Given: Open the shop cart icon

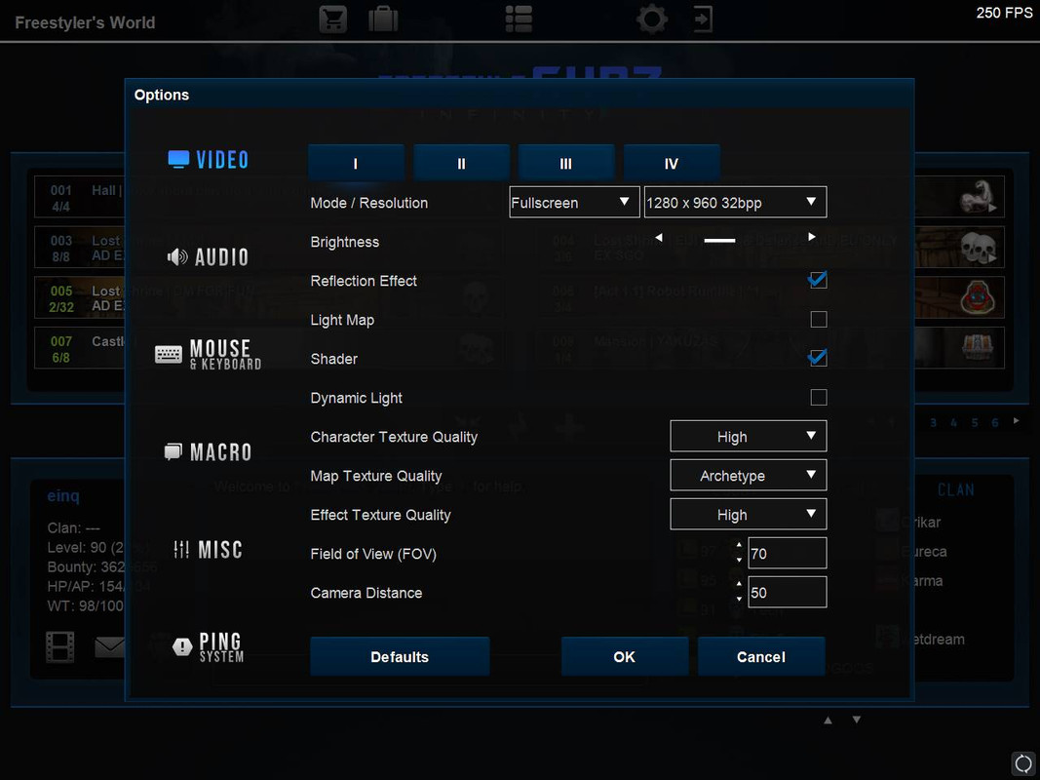Looking at the screenshot, I should (333, 19).
